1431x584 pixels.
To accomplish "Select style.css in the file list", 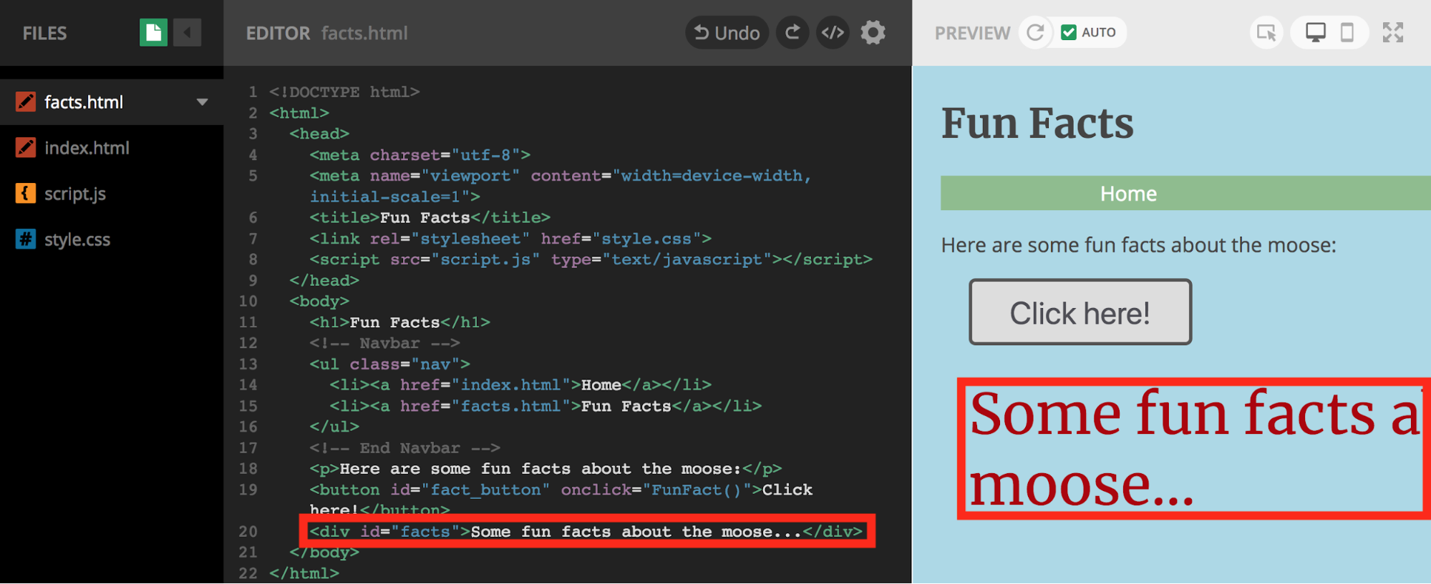I will click(77, 239).
